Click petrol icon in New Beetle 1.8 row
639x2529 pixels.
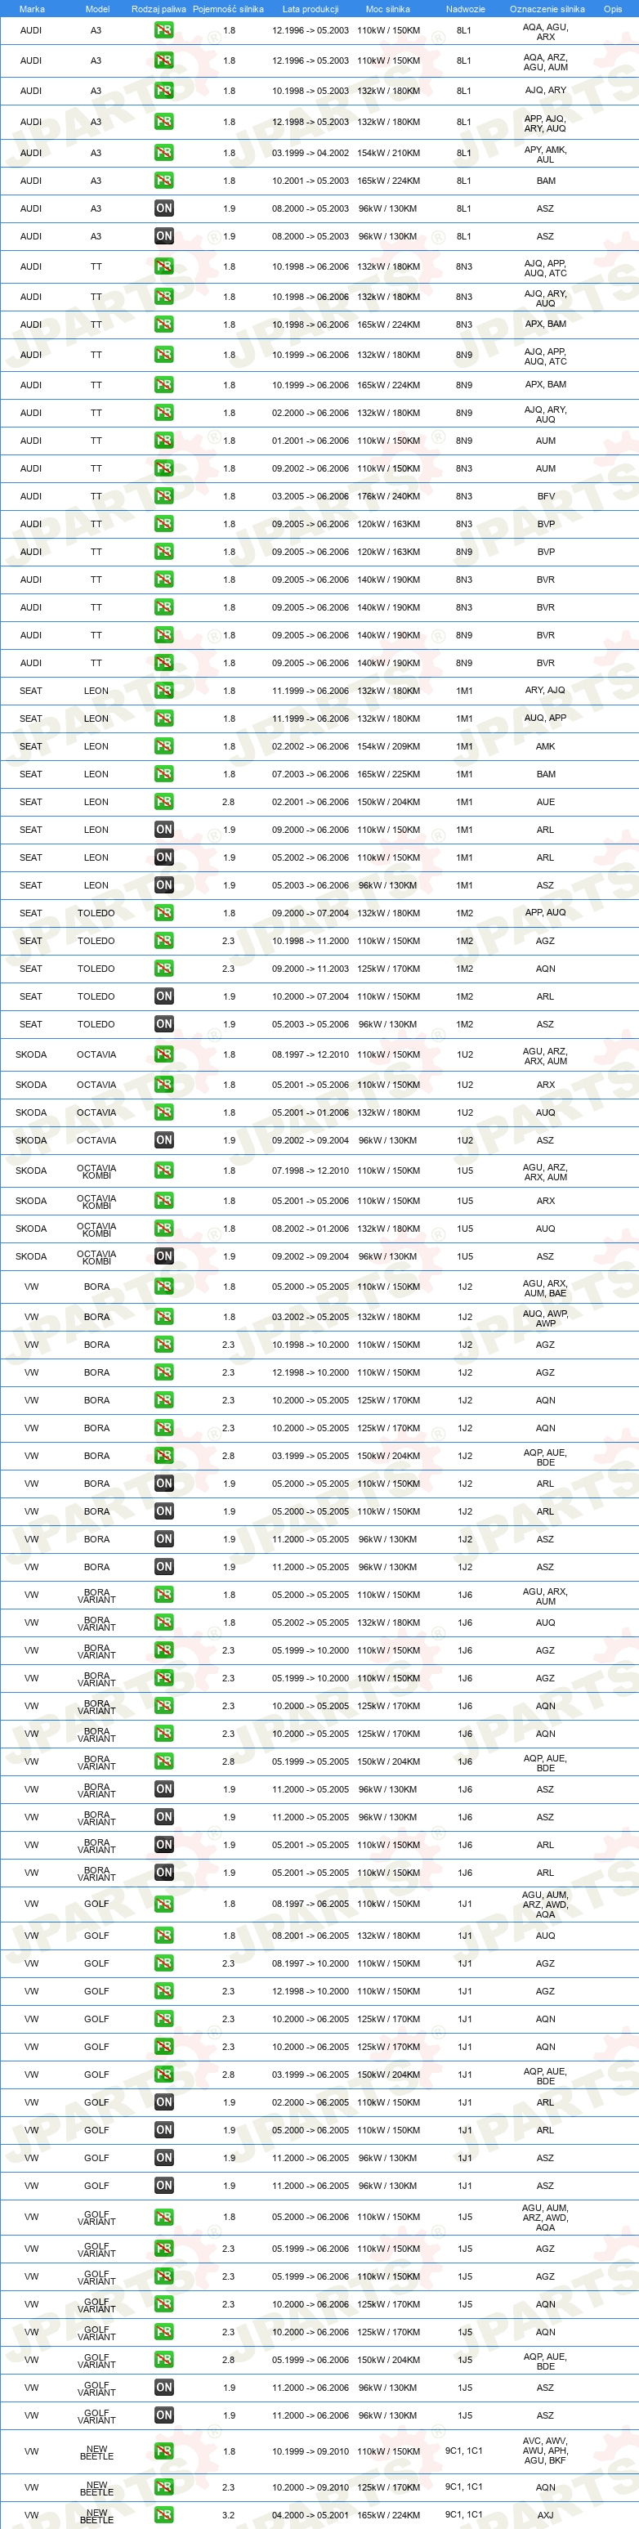(164, 2451)
